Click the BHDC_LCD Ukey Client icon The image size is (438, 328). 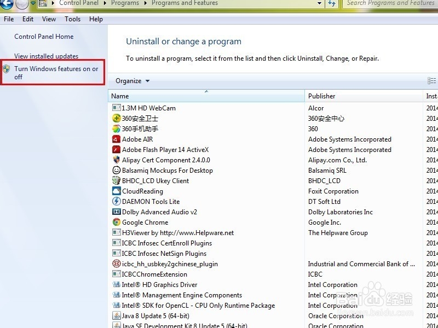[116, 180]
